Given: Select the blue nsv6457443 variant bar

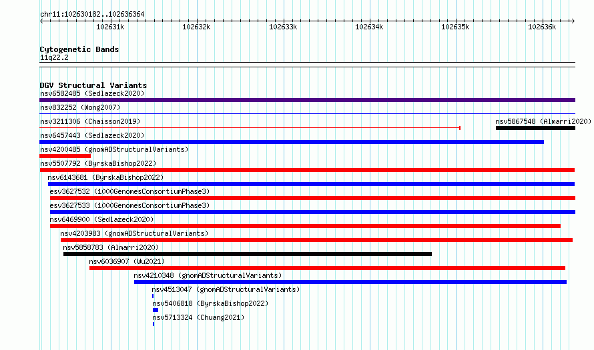Looking at the screenshot, I should click(x=292, y=142).
